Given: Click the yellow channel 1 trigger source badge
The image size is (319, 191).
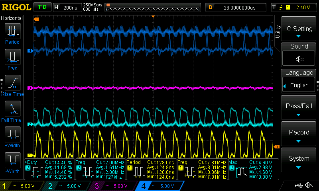Looking at the screenshot, I should click(288, 8).
